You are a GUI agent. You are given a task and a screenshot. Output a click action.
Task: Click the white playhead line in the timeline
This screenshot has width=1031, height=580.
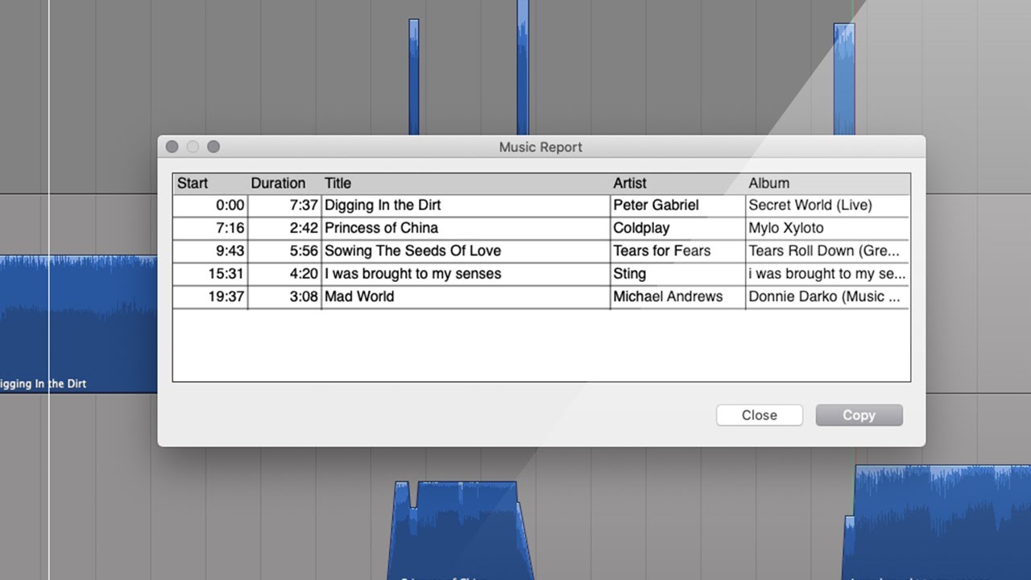pyautogui.click(x=49, y=290)
